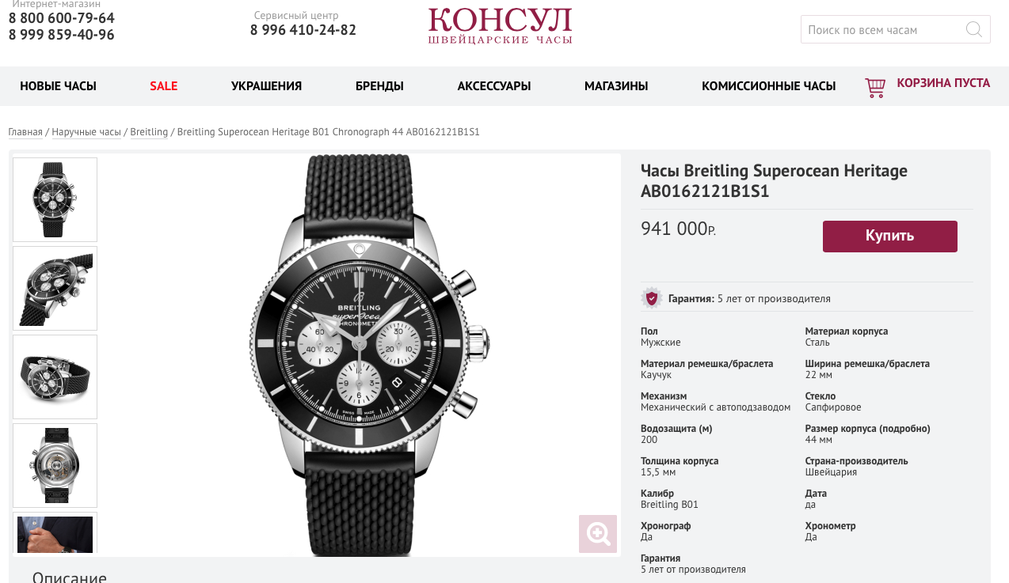The image size is (1009, 583).
Task: Open the Украшения menu
Action: (x=267, y=86)
